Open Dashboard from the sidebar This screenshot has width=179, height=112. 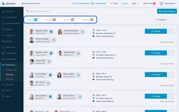[x=10, y=11]
